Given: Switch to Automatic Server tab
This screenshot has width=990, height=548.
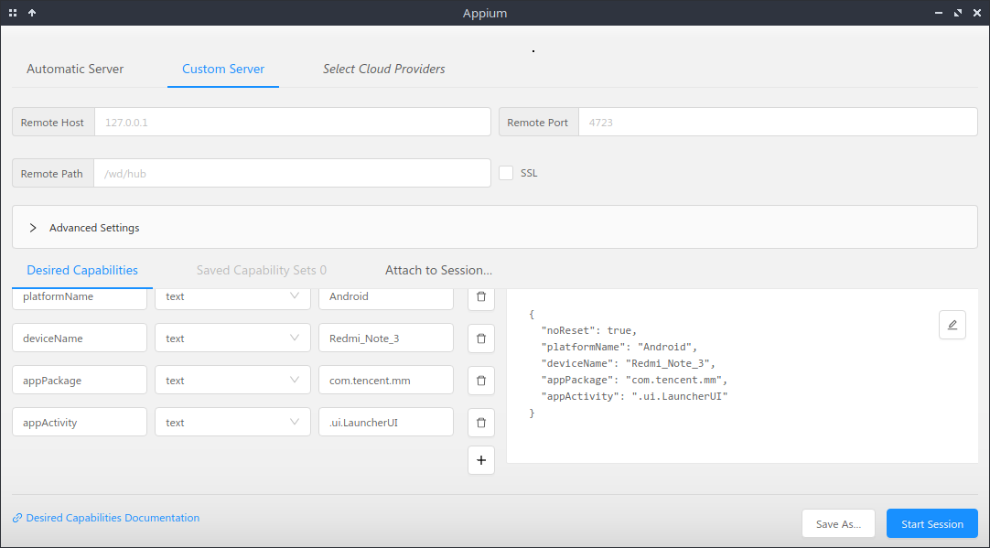Looking at the screenshot, I should pos(75,69).
